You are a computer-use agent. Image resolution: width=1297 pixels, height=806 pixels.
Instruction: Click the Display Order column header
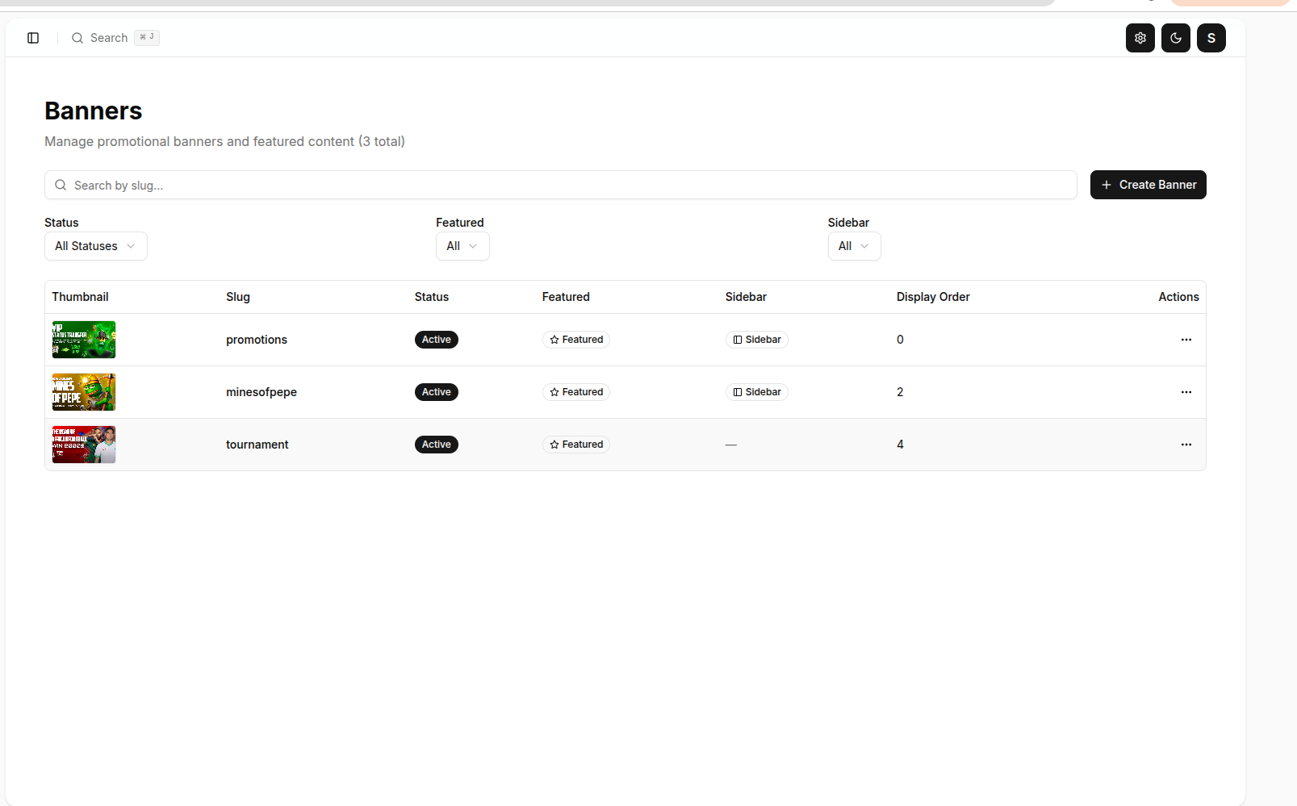tap(933, 297)
